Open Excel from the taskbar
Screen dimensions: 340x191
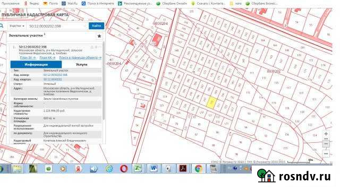pos(138,169)
